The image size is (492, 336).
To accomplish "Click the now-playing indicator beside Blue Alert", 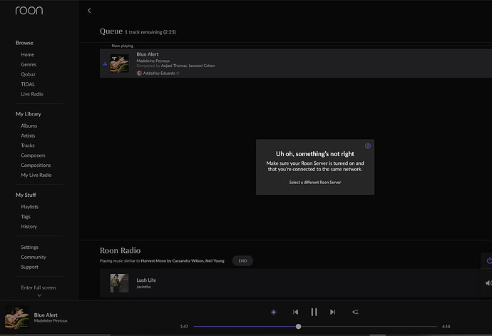I will click(x=105, y=63).
